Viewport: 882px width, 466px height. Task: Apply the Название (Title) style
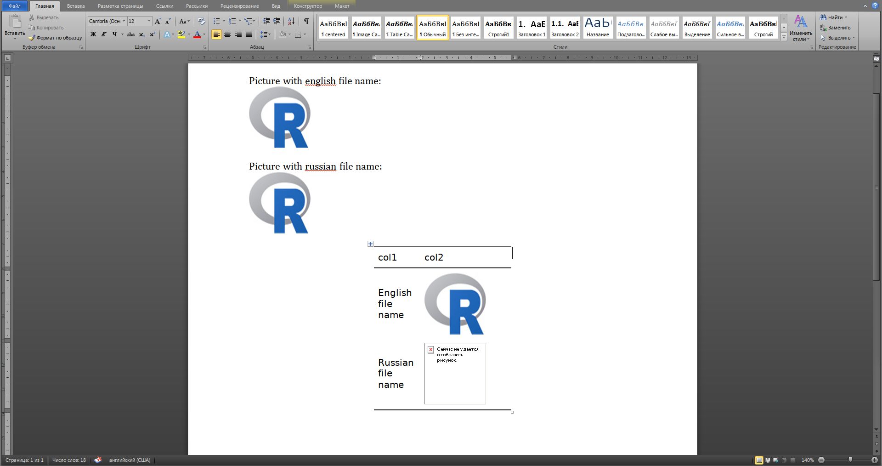598,28
